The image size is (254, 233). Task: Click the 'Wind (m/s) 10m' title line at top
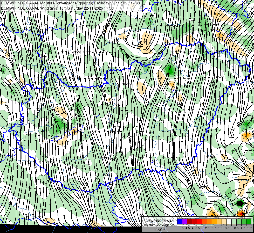[x=57, y=8]
